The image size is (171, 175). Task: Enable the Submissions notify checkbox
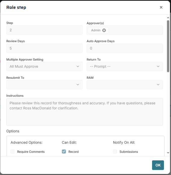pyautogui.click(x=115, y=152)
